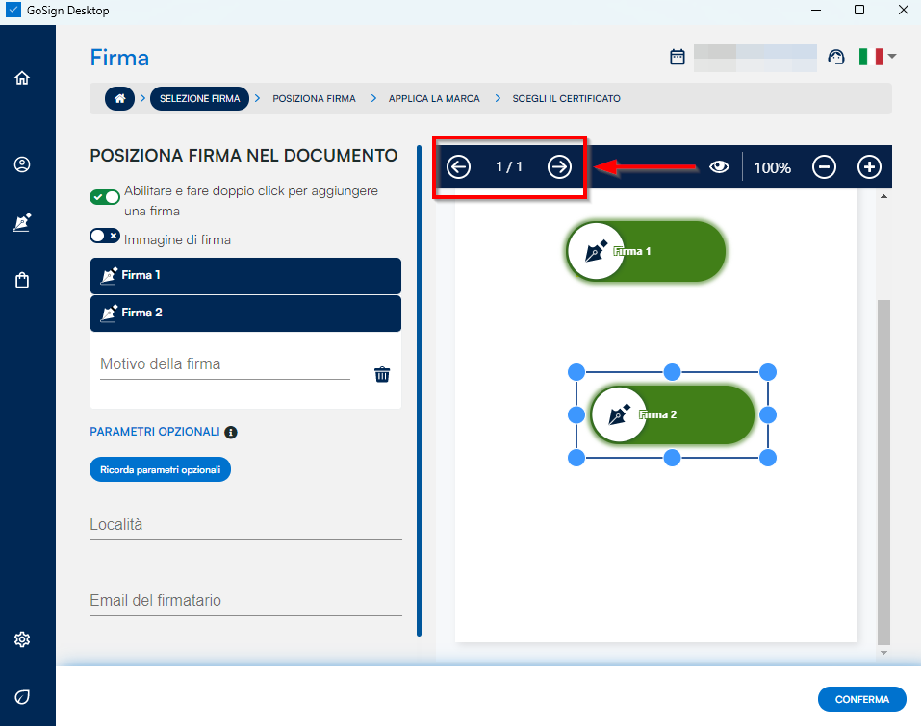Open settings gear in sidebar
This screenshot has height=726, width=921.
(22, 639)
